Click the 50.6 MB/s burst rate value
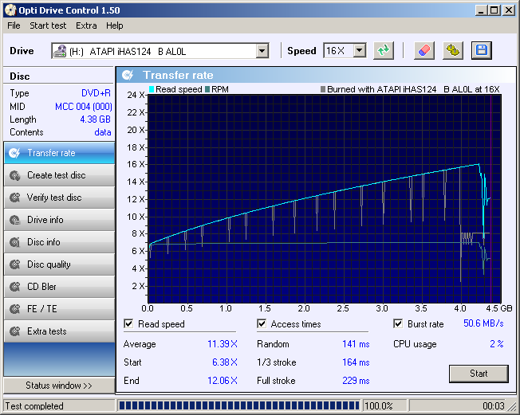Viewport: 520px width, 415px height. [x=483, y=323]
